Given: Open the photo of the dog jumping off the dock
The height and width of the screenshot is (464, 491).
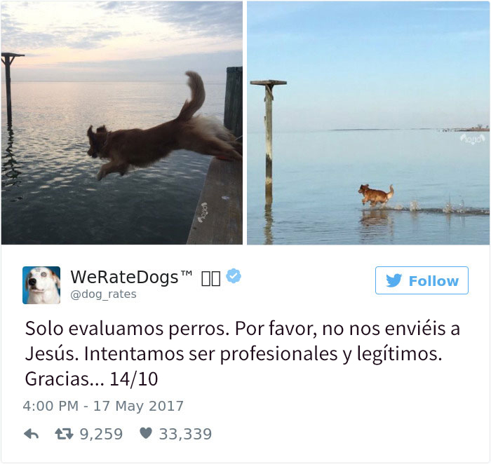Looking at the screenshot, I should click(122, 123).
